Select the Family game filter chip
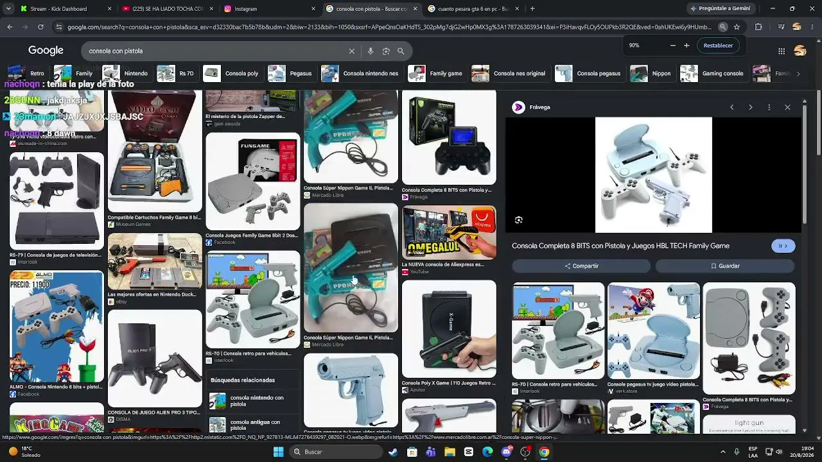Screen dimensions: 822x462 [x=436, y=74]
